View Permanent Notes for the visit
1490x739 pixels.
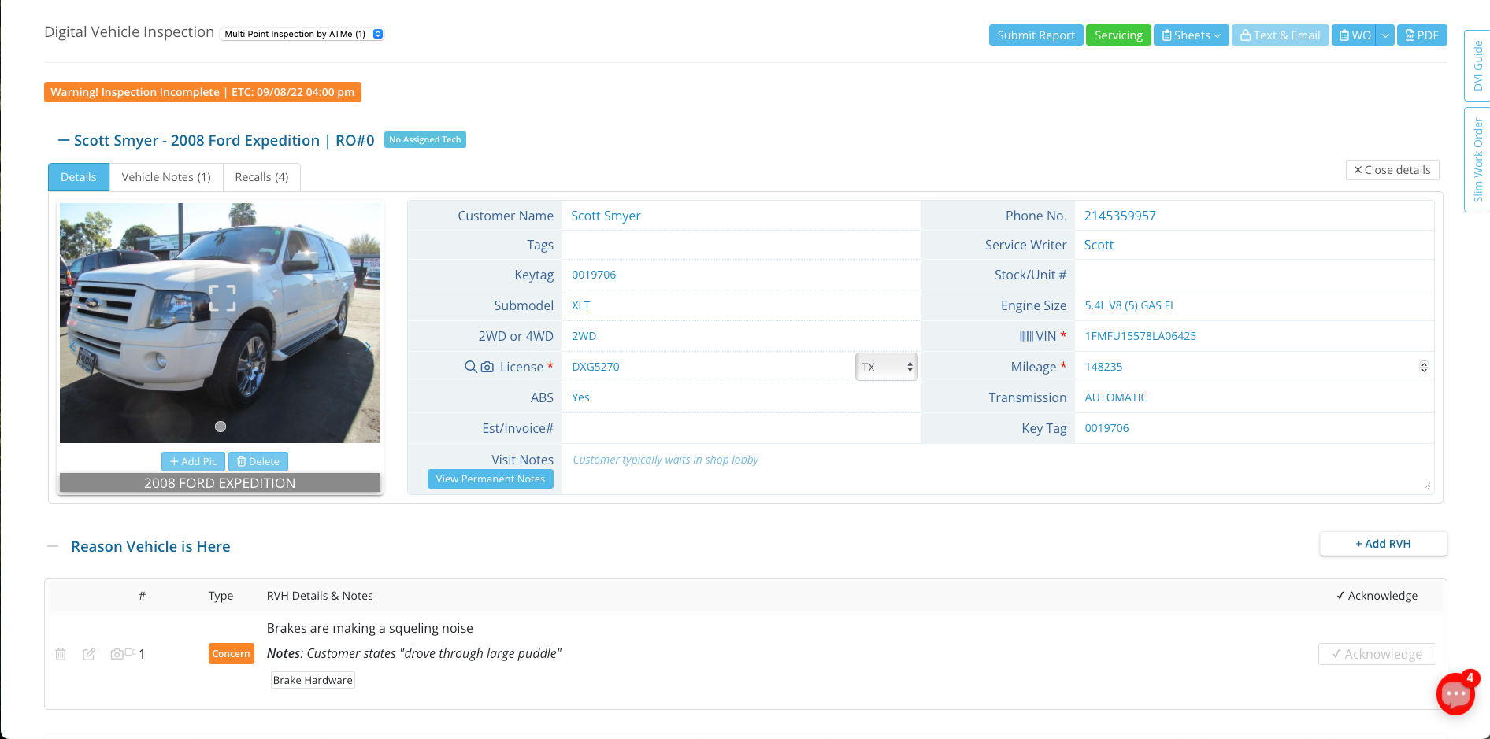click(490, 479)
